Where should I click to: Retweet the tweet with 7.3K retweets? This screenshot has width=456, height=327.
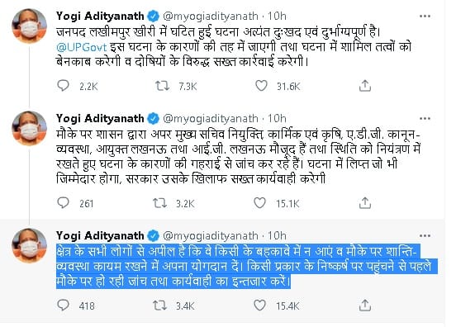162,86
